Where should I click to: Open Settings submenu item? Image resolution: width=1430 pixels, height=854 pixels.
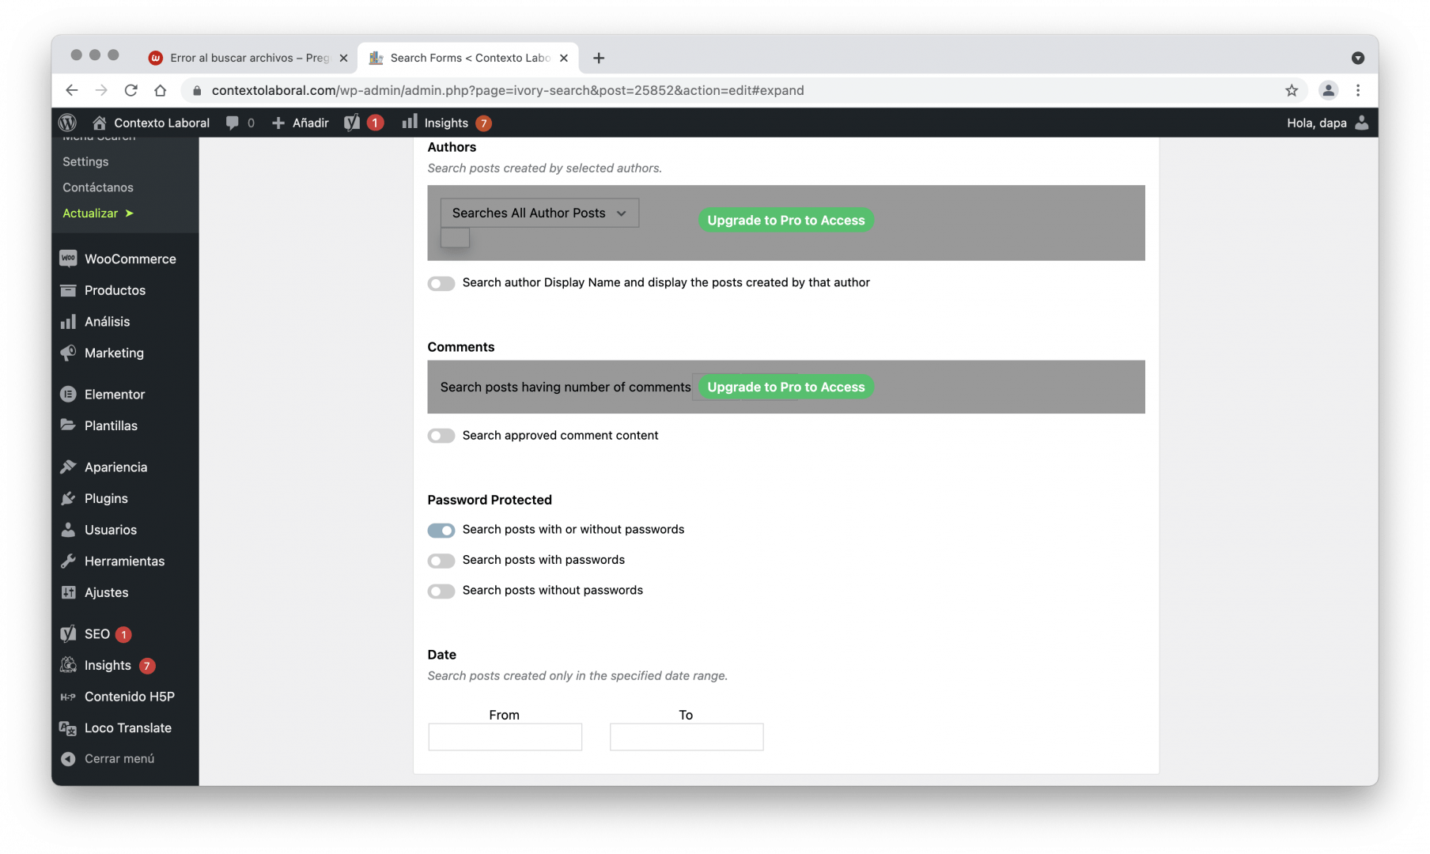tap(85, 161)
